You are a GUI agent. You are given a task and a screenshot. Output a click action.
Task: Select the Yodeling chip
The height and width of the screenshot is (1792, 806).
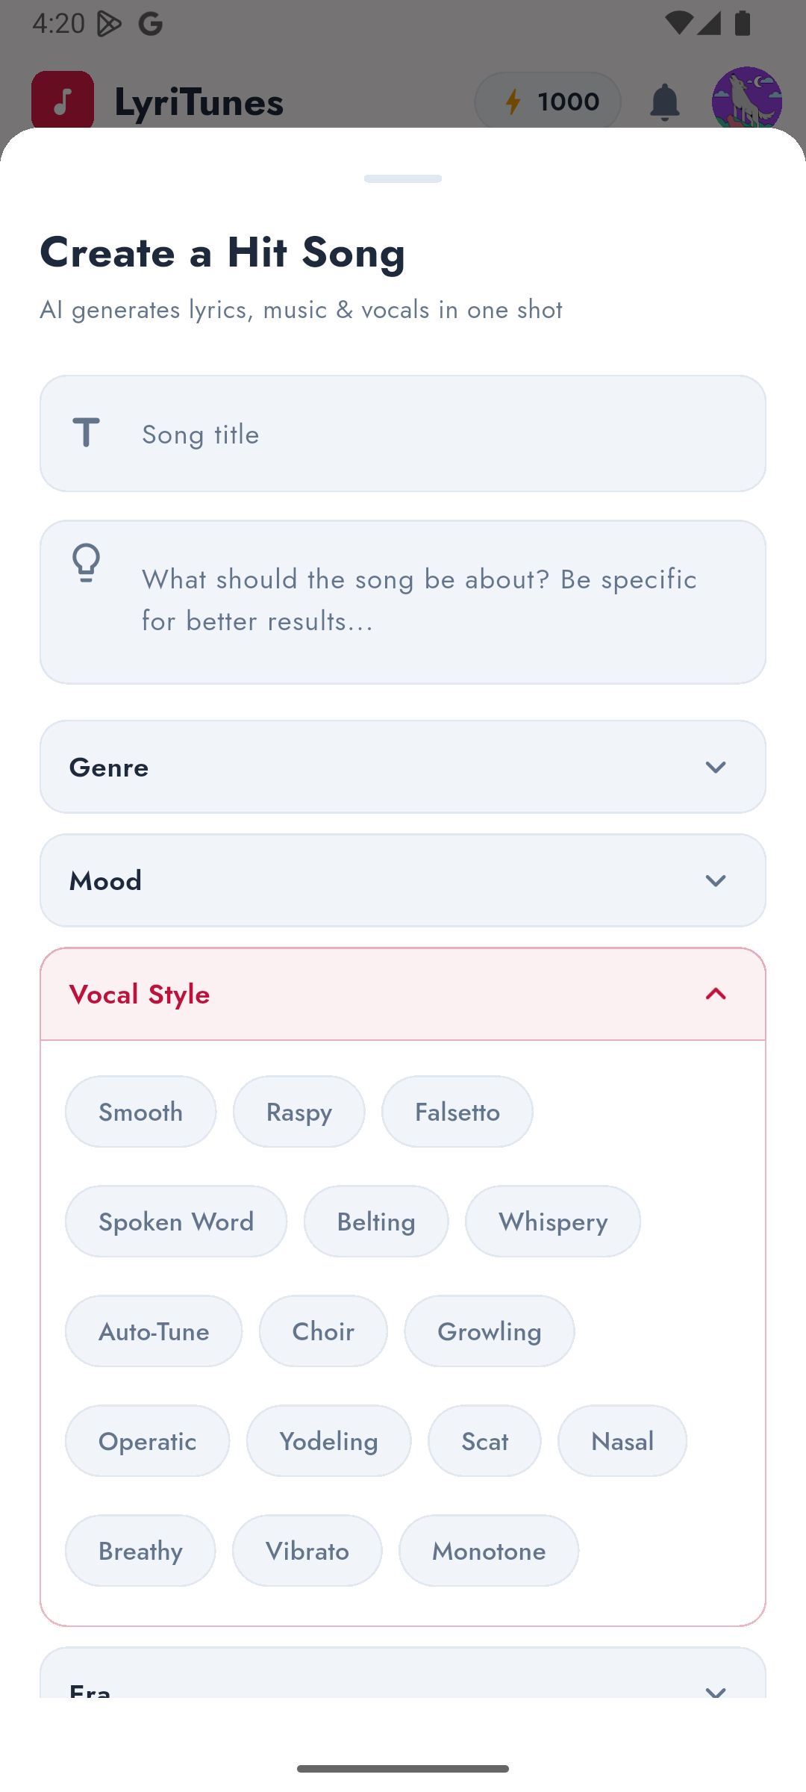click(x=328, y=1441)
